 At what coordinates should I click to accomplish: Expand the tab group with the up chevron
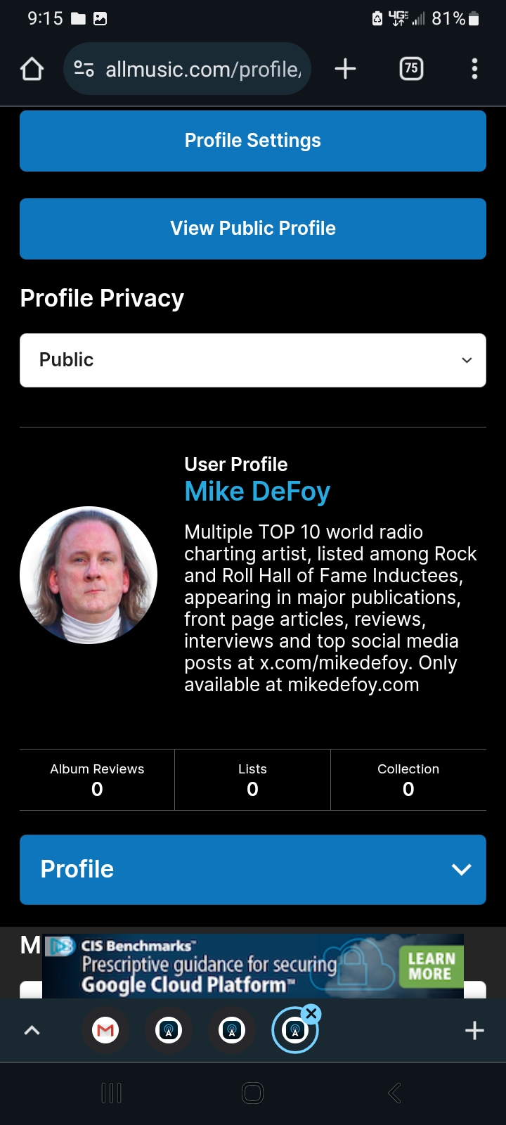tap(32, 1031)
